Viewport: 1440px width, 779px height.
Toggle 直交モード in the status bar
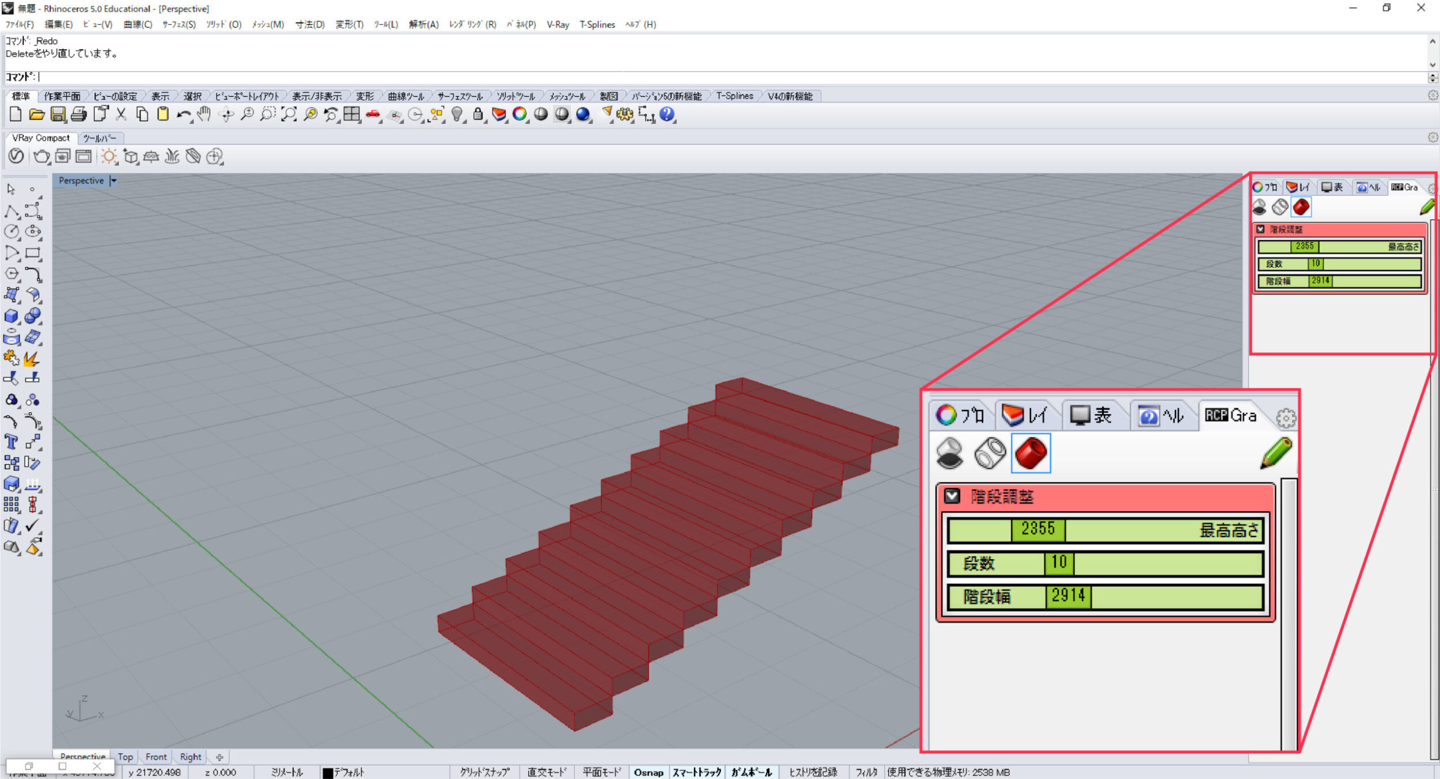point(547,772)
